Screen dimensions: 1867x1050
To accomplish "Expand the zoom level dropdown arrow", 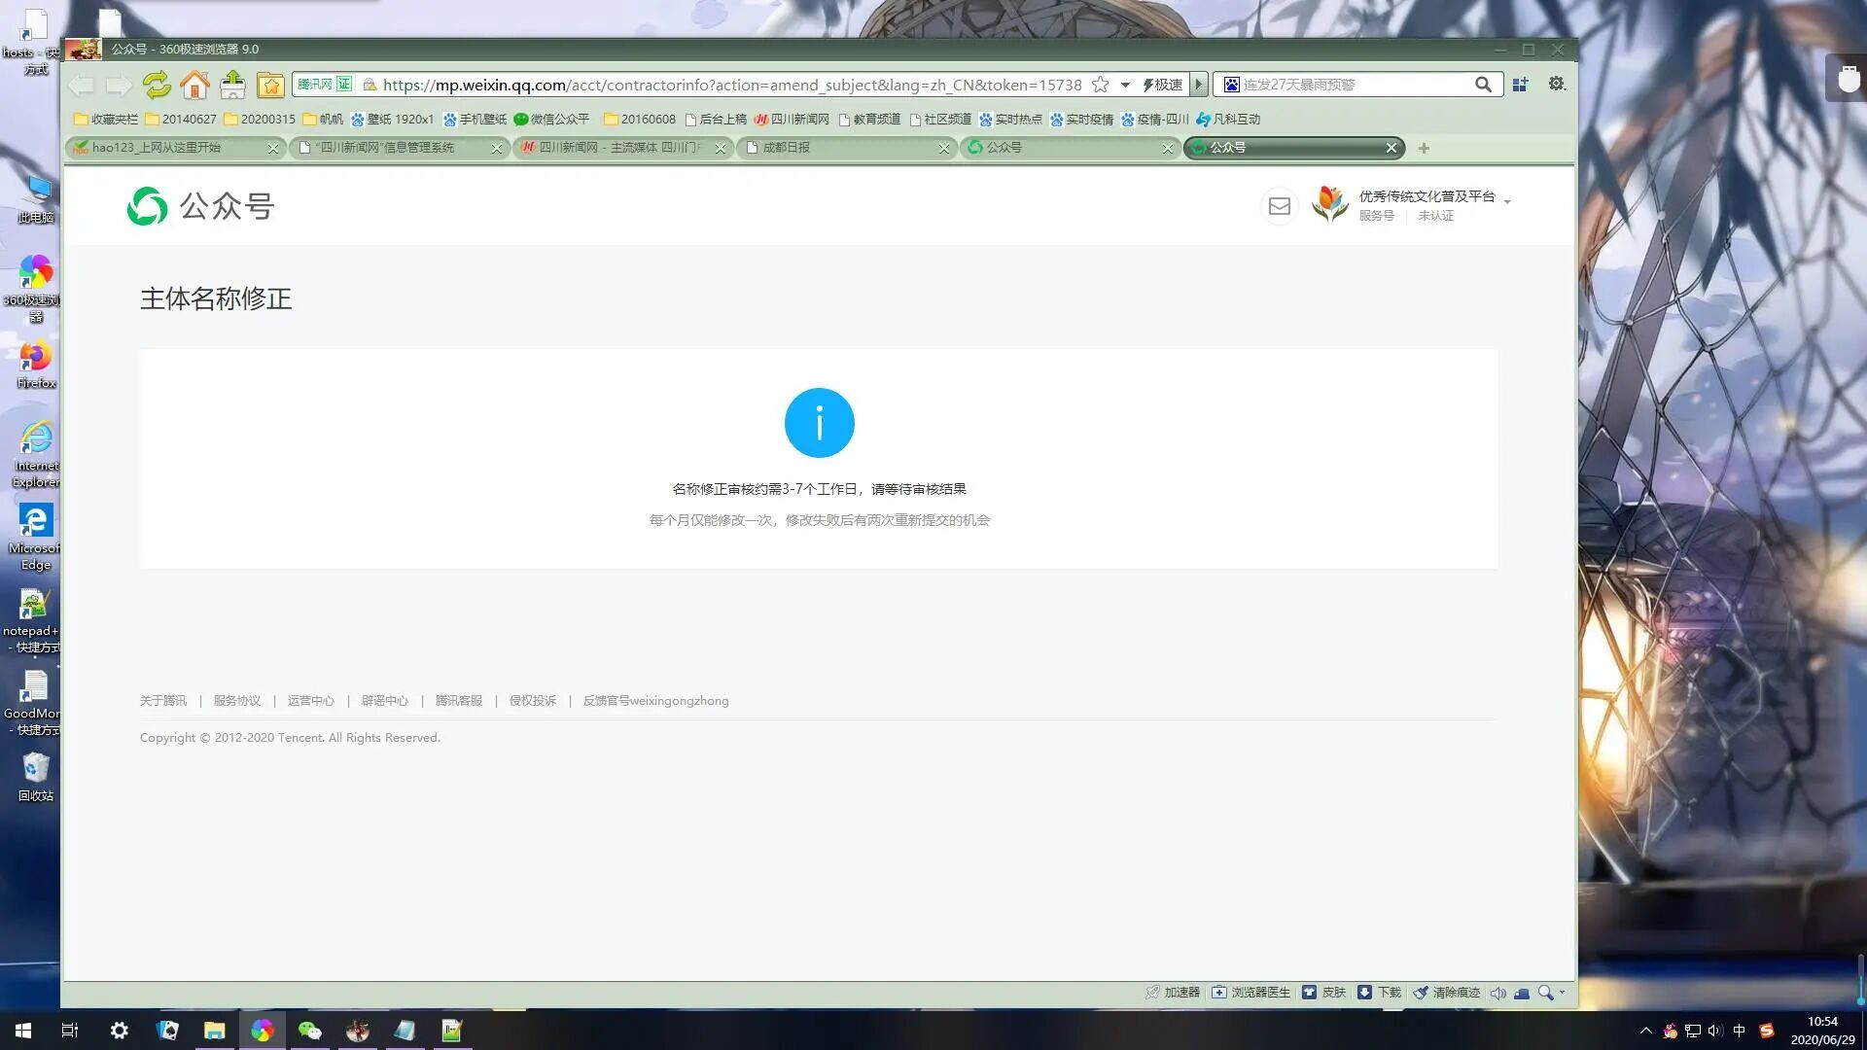I will pyautogui.click(x=1563, y=993).
